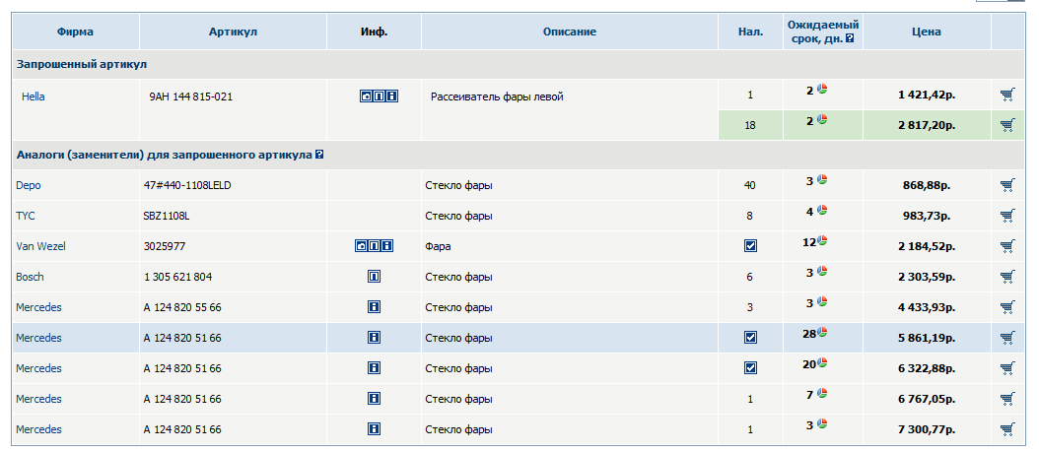Screen dimensions: 1039x451
Task: Click help icon next to Ожидаемый срок header
Action: pyautogui.click(x=850, y=39)
